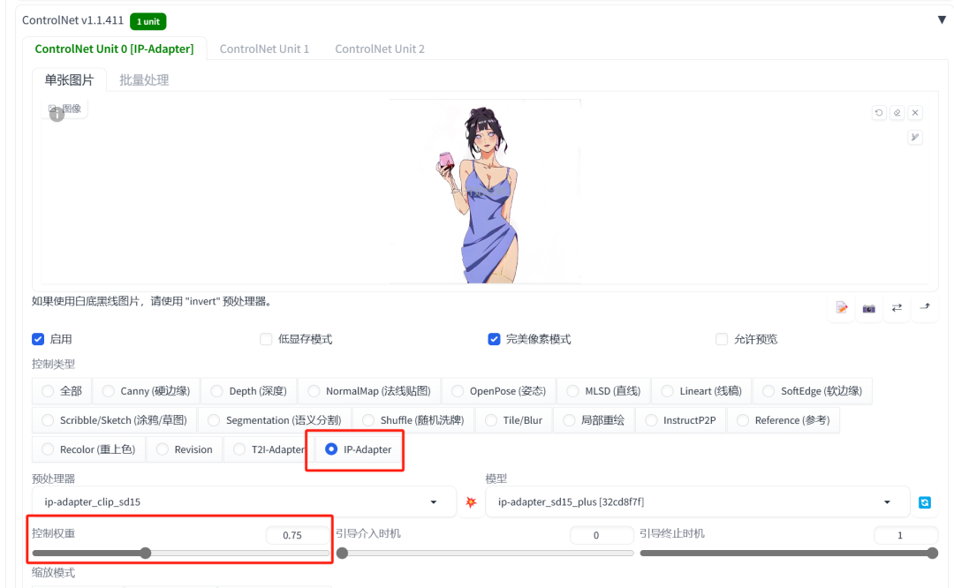Select the OpenPose (姿态) control type

coord(499,391)
